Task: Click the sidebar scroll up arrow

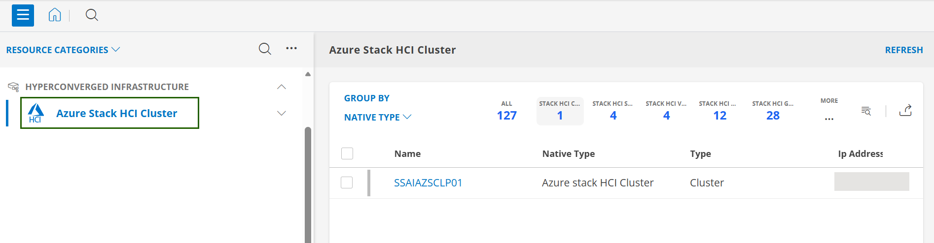Action: pyautogui.click(x=308, y=74)
